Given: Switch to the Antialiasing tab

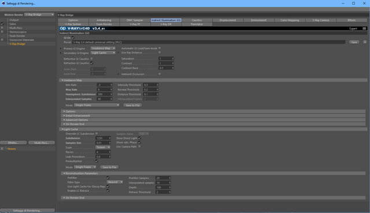Looking at the screenshot, I should [104, 20].
